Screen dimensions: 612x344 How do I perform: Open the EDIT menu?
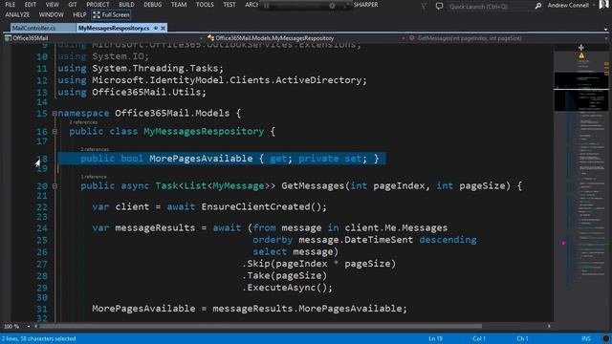pyautogui.click(x=30, y=5)
